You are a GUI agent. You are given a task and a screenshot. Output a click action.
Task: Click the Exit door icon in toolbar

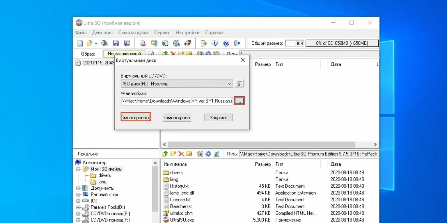coord(237,43)
